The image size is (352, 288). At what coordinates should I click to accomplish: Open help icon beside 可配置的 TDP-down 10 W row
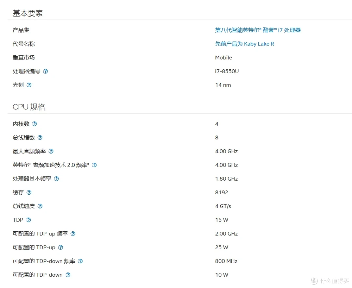click(68, 275)
